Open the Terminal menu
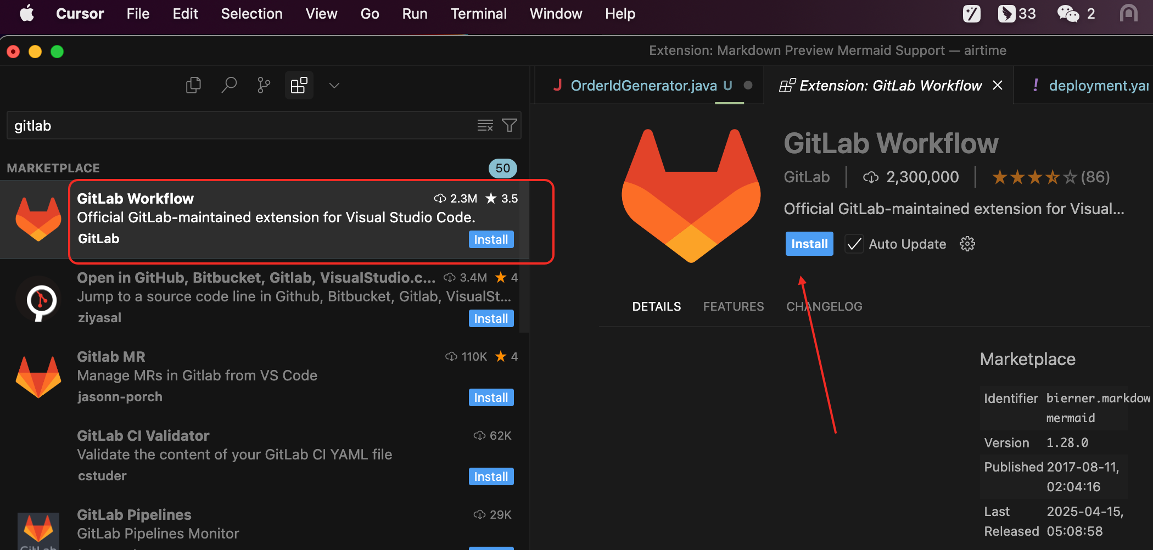The image size is (1153, 550). pos(479,14)
